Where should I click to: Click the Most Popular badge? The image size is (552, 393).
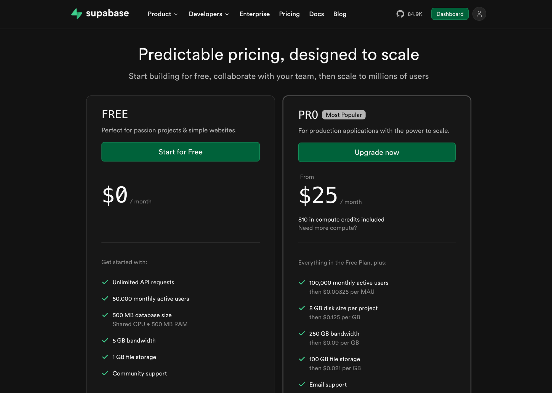pos(344,115)
